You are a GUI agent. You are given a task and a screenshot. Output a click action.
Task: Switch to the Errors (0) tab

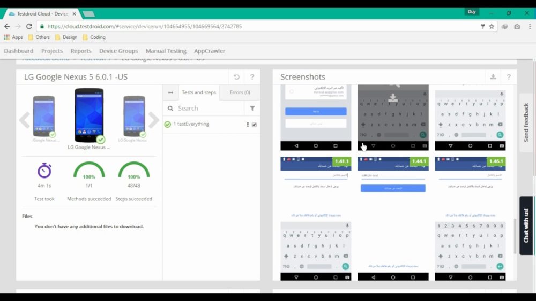point(240,92)
